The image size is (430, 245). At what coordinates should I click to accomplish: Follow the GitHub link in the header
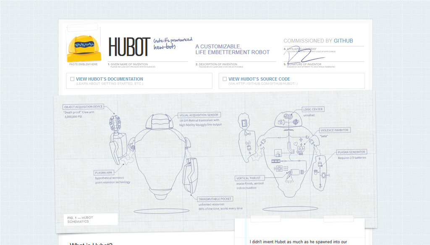(x=343, y=41)
